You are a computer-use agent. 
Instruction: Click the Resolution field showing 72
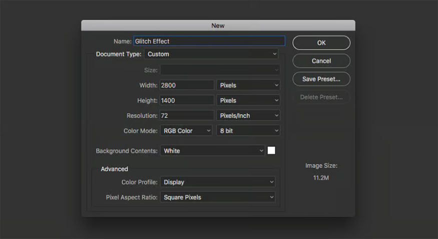pos(187,115)
